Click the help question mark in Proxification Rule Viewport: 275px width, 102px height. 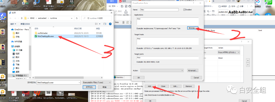(194, 3)
